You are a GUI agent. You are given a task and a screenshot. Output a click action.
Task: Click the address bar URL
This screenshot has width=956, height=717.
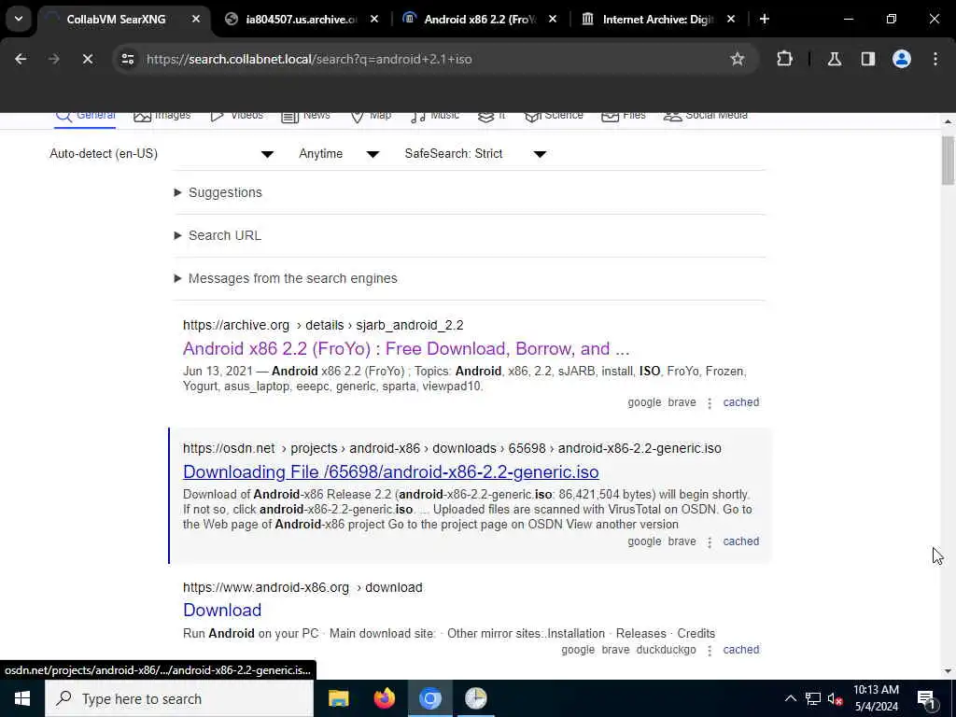pyautogui.click(x=309, y=59)
